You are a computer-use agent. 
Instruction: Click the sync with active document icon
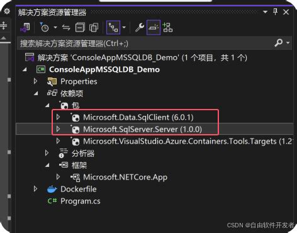pos(66,28)
